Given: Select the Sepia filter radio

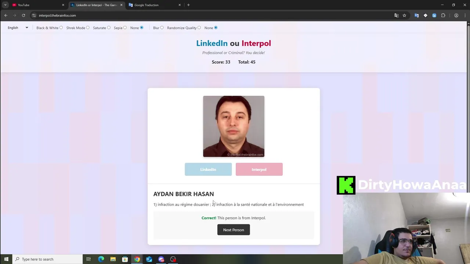Looking at the screenshot, I should 125,28.
